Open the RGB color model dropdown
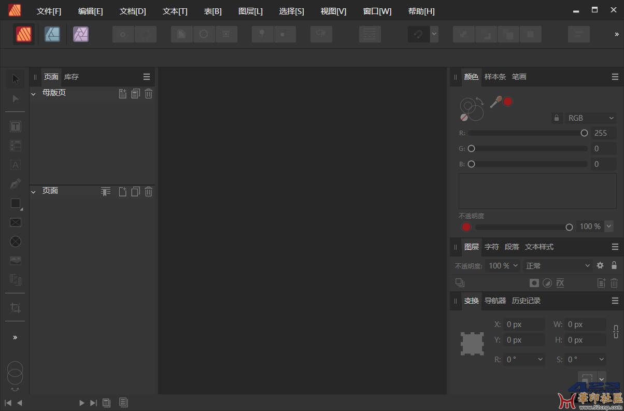This screenshot has width=624, height=411. point(590,118)
